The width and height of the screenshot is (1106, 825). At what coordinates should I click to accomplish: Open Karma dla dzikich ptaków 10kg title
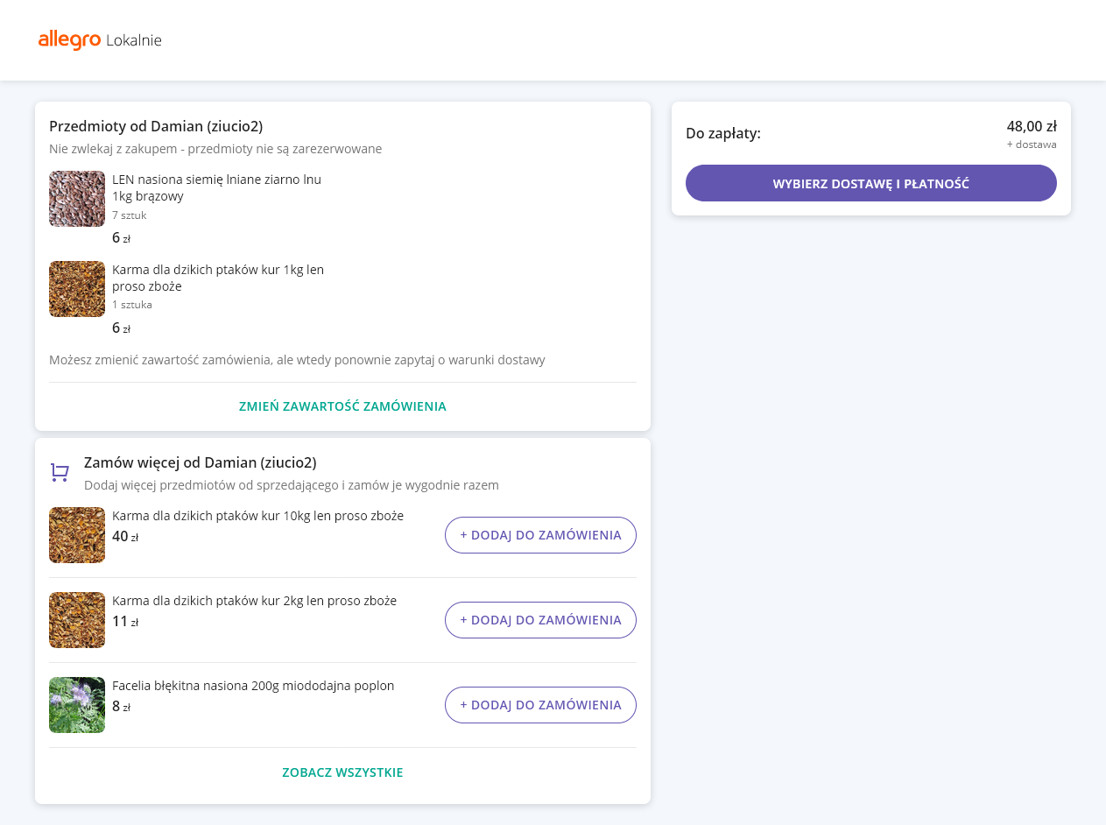257,516
